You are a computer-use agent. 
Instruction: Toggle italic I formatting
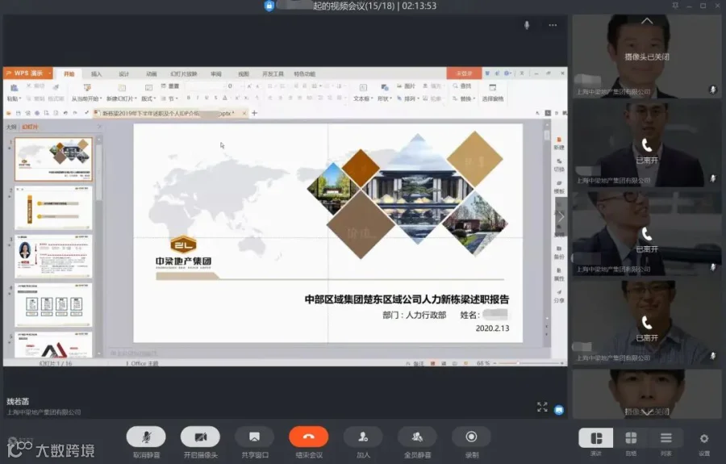pos(198,98)
